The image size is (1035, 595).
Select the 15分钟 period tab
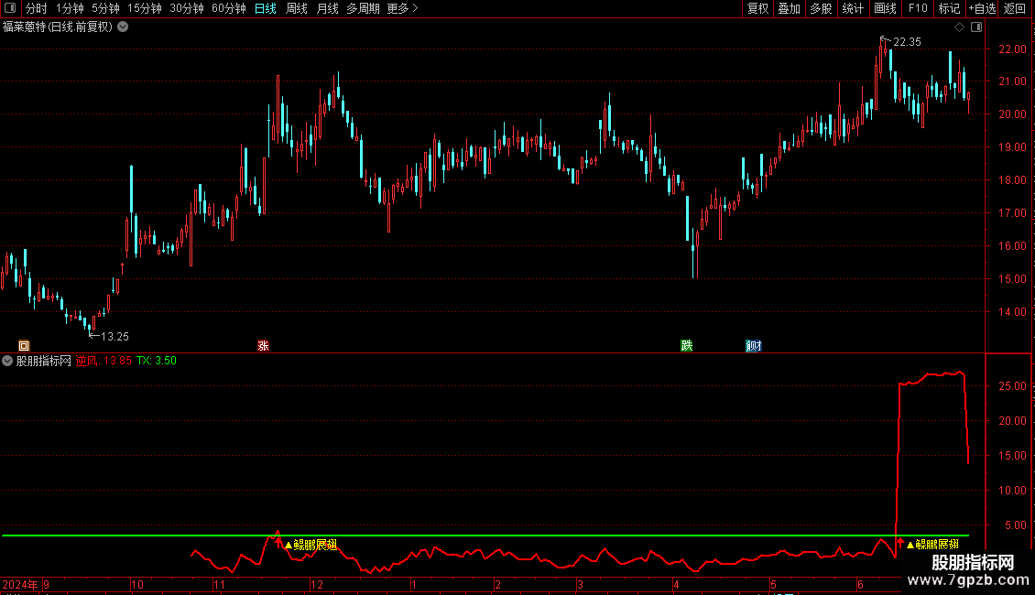(x=144, y=8)
